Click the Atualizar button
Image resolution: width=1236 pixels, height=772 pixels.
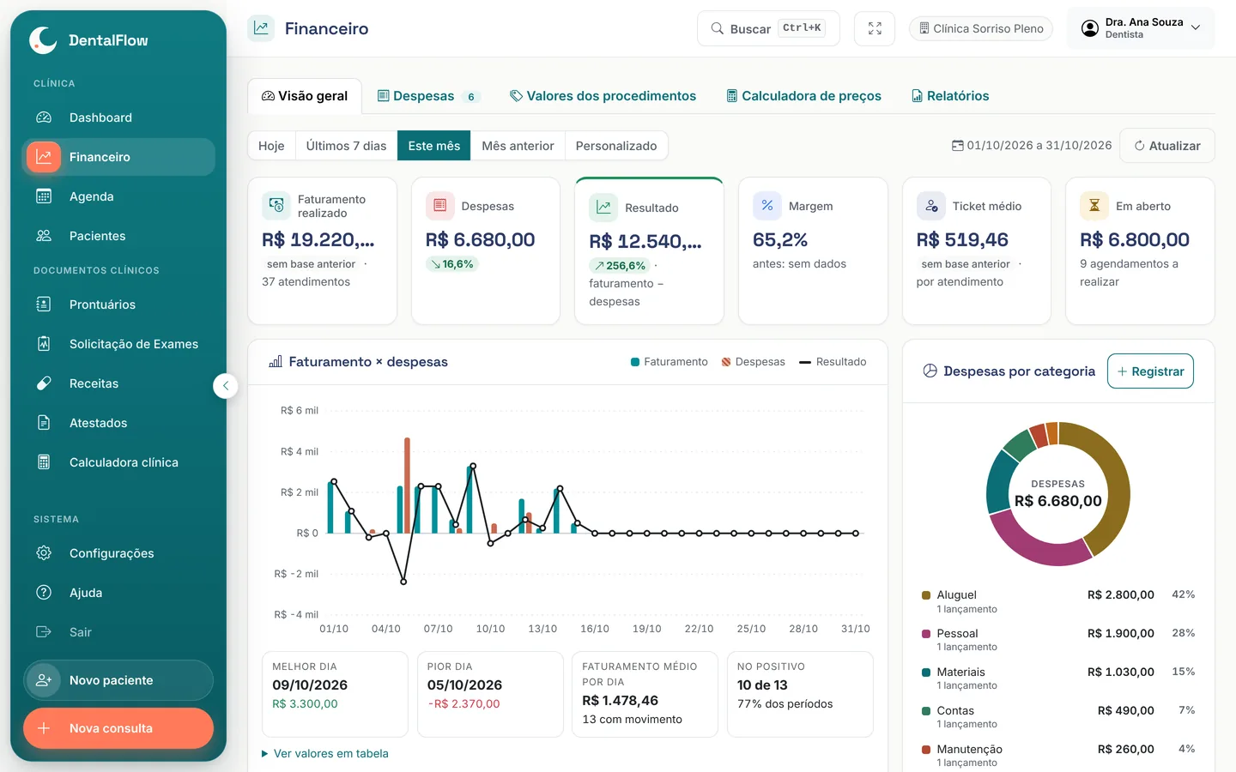[x=1167, y=146]
